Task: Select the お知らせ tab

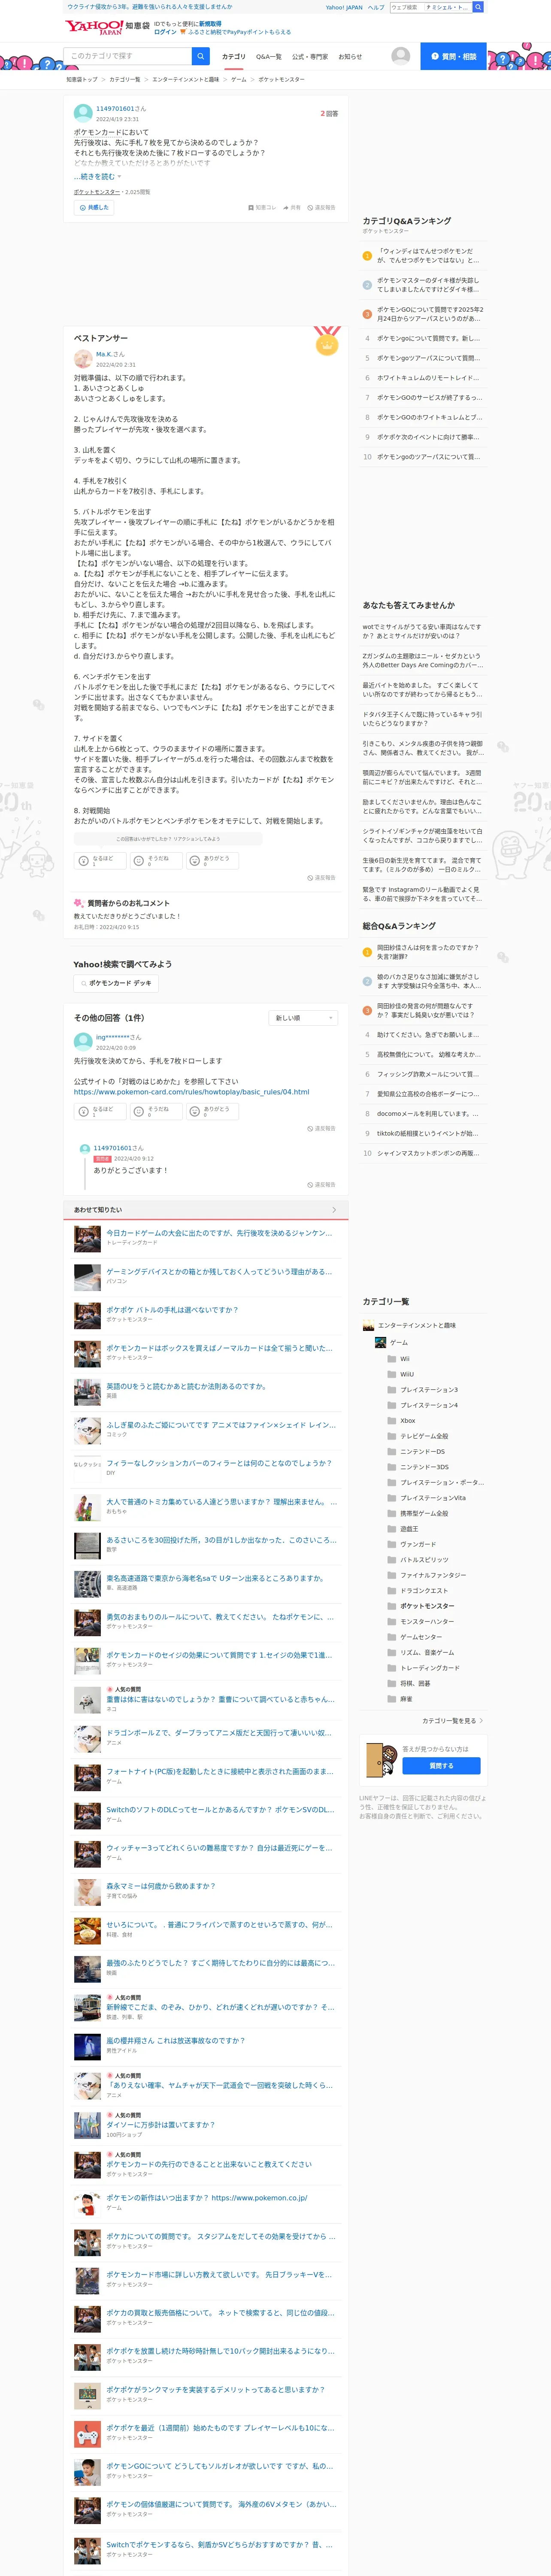Action: [x=350, y=57]
